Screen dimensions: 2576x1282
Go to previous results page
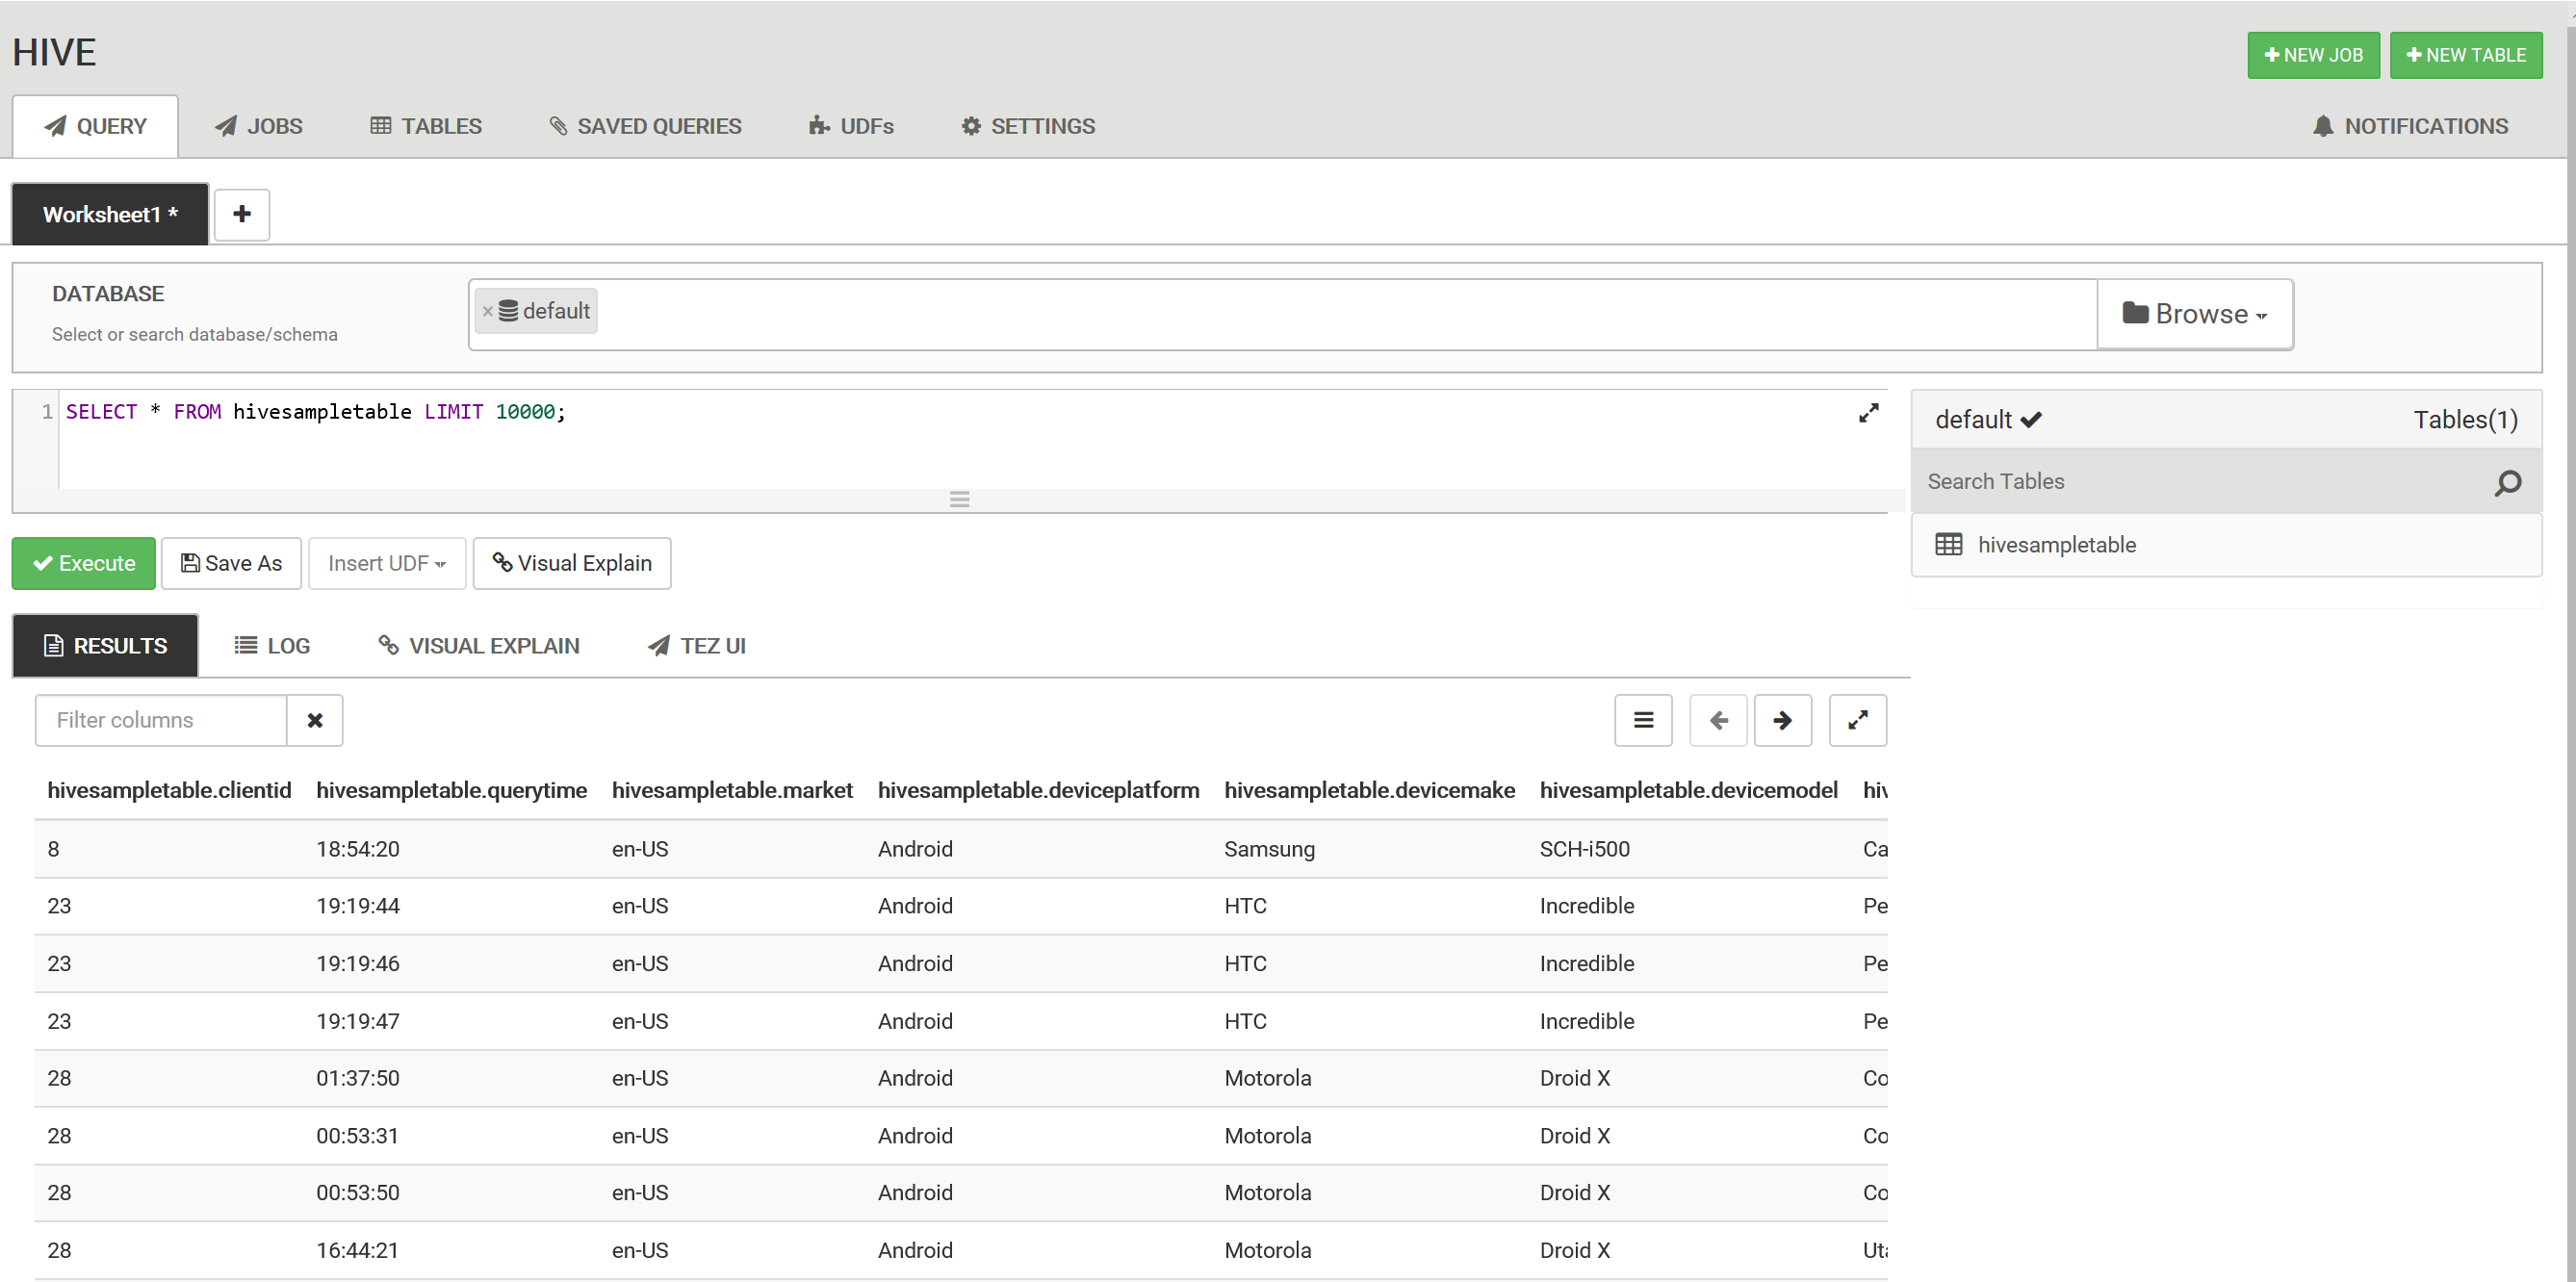point(1718,720)
